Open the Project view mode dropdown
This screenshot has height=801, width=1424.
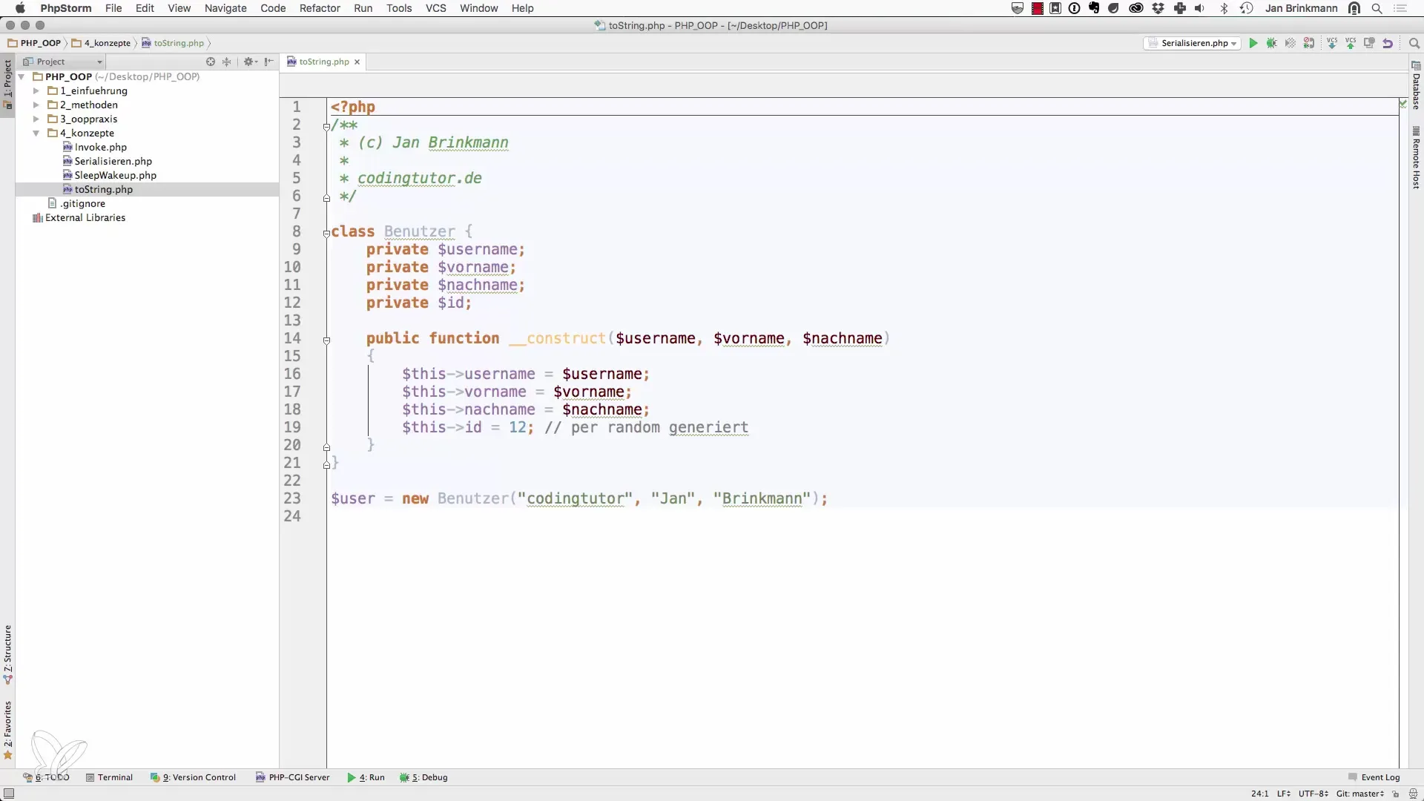(x=63, y=62)
